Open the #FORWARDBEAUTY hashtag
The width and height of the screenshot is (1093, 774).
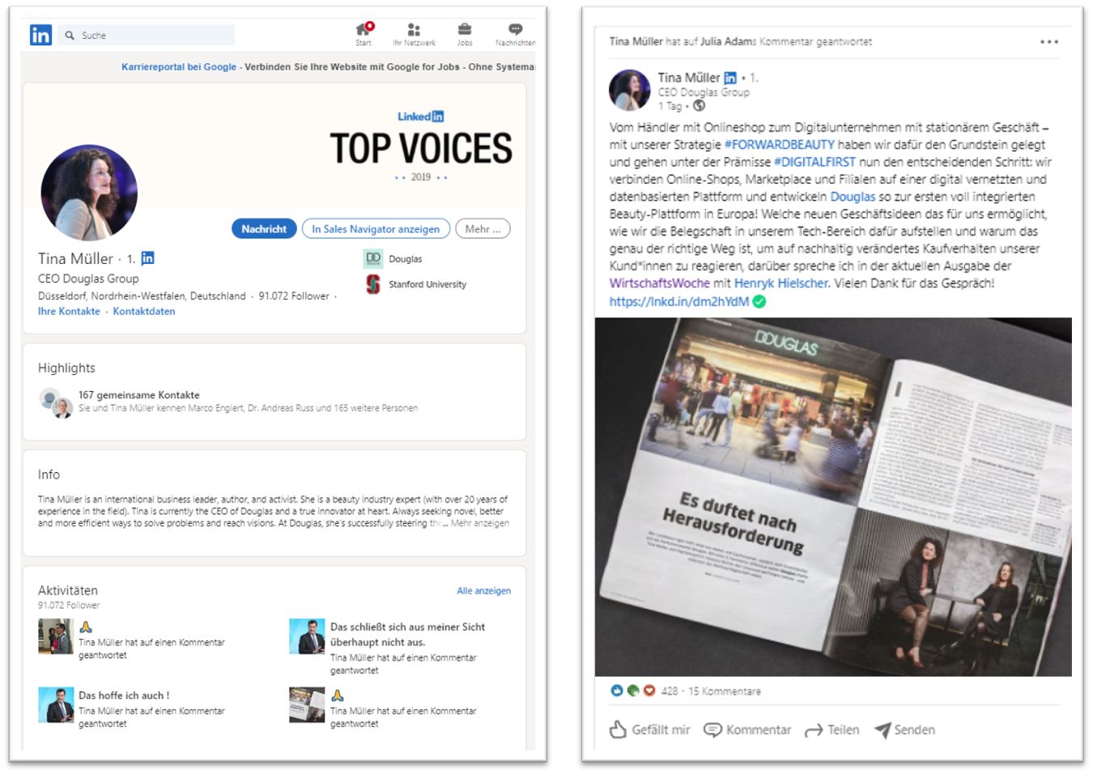pos(779,144)
